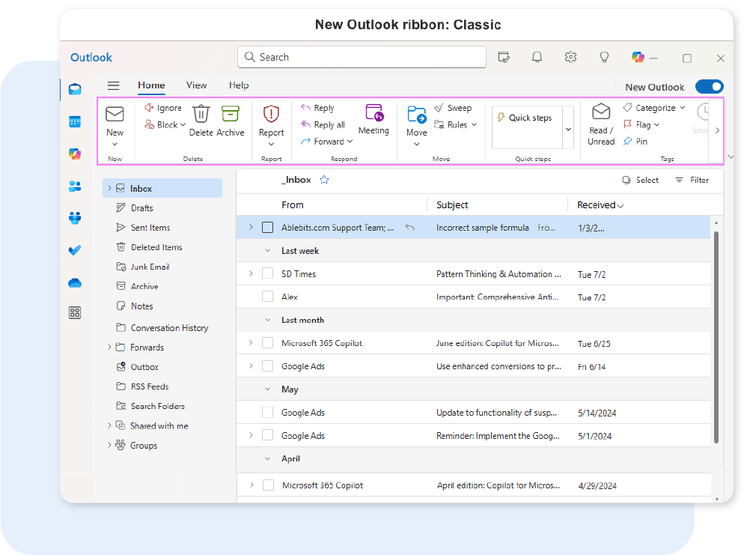Open the Meeting reply icon
Screen dimensions: 747x555
click(x=373, y=113)
